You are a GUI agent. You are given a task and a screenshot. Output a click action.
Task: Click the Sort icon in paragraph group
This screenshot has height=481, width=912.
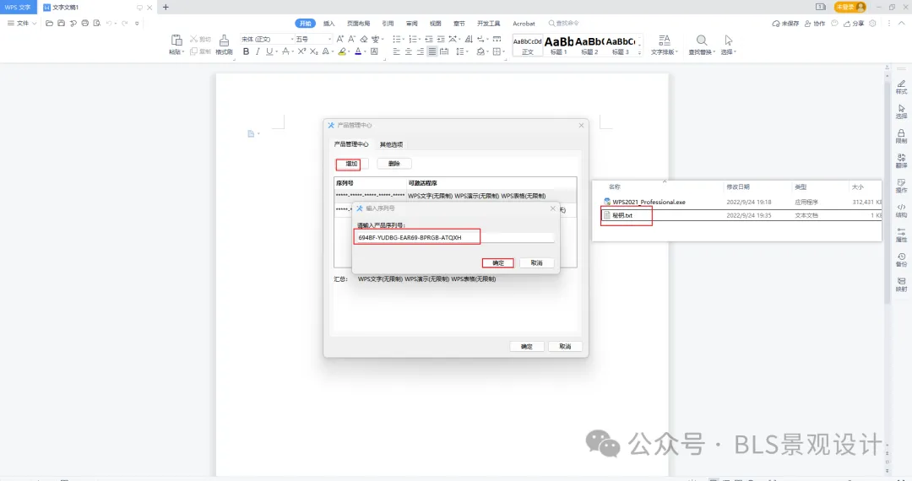click(468, 39)
